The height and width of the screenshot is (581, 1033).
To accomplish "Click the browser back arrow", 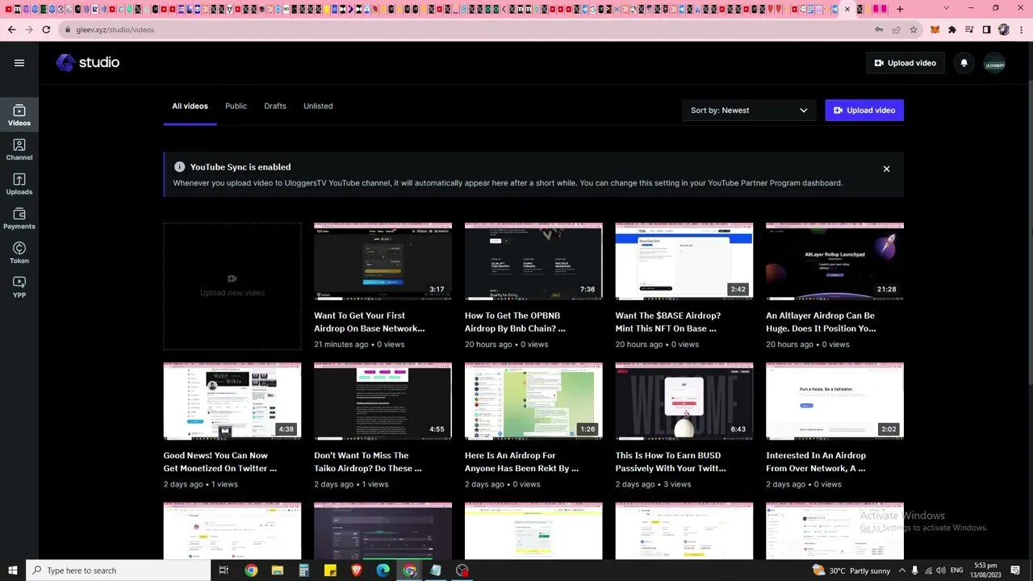I will point(11,30).
